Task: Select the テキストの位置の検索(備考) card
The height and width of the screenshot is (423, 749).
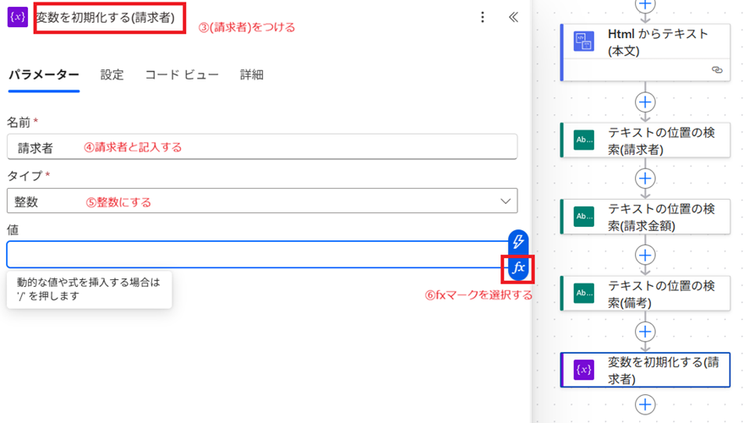Action: tap(659, 293)
